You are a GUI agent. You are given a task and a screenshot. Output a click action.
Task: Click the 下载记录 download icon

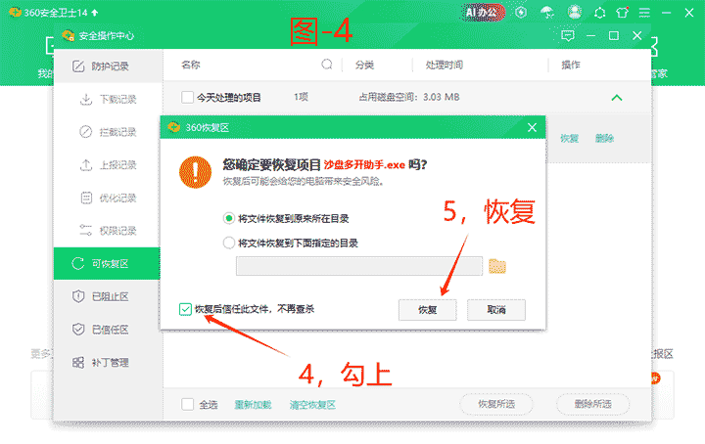click(x=86, y=99)
